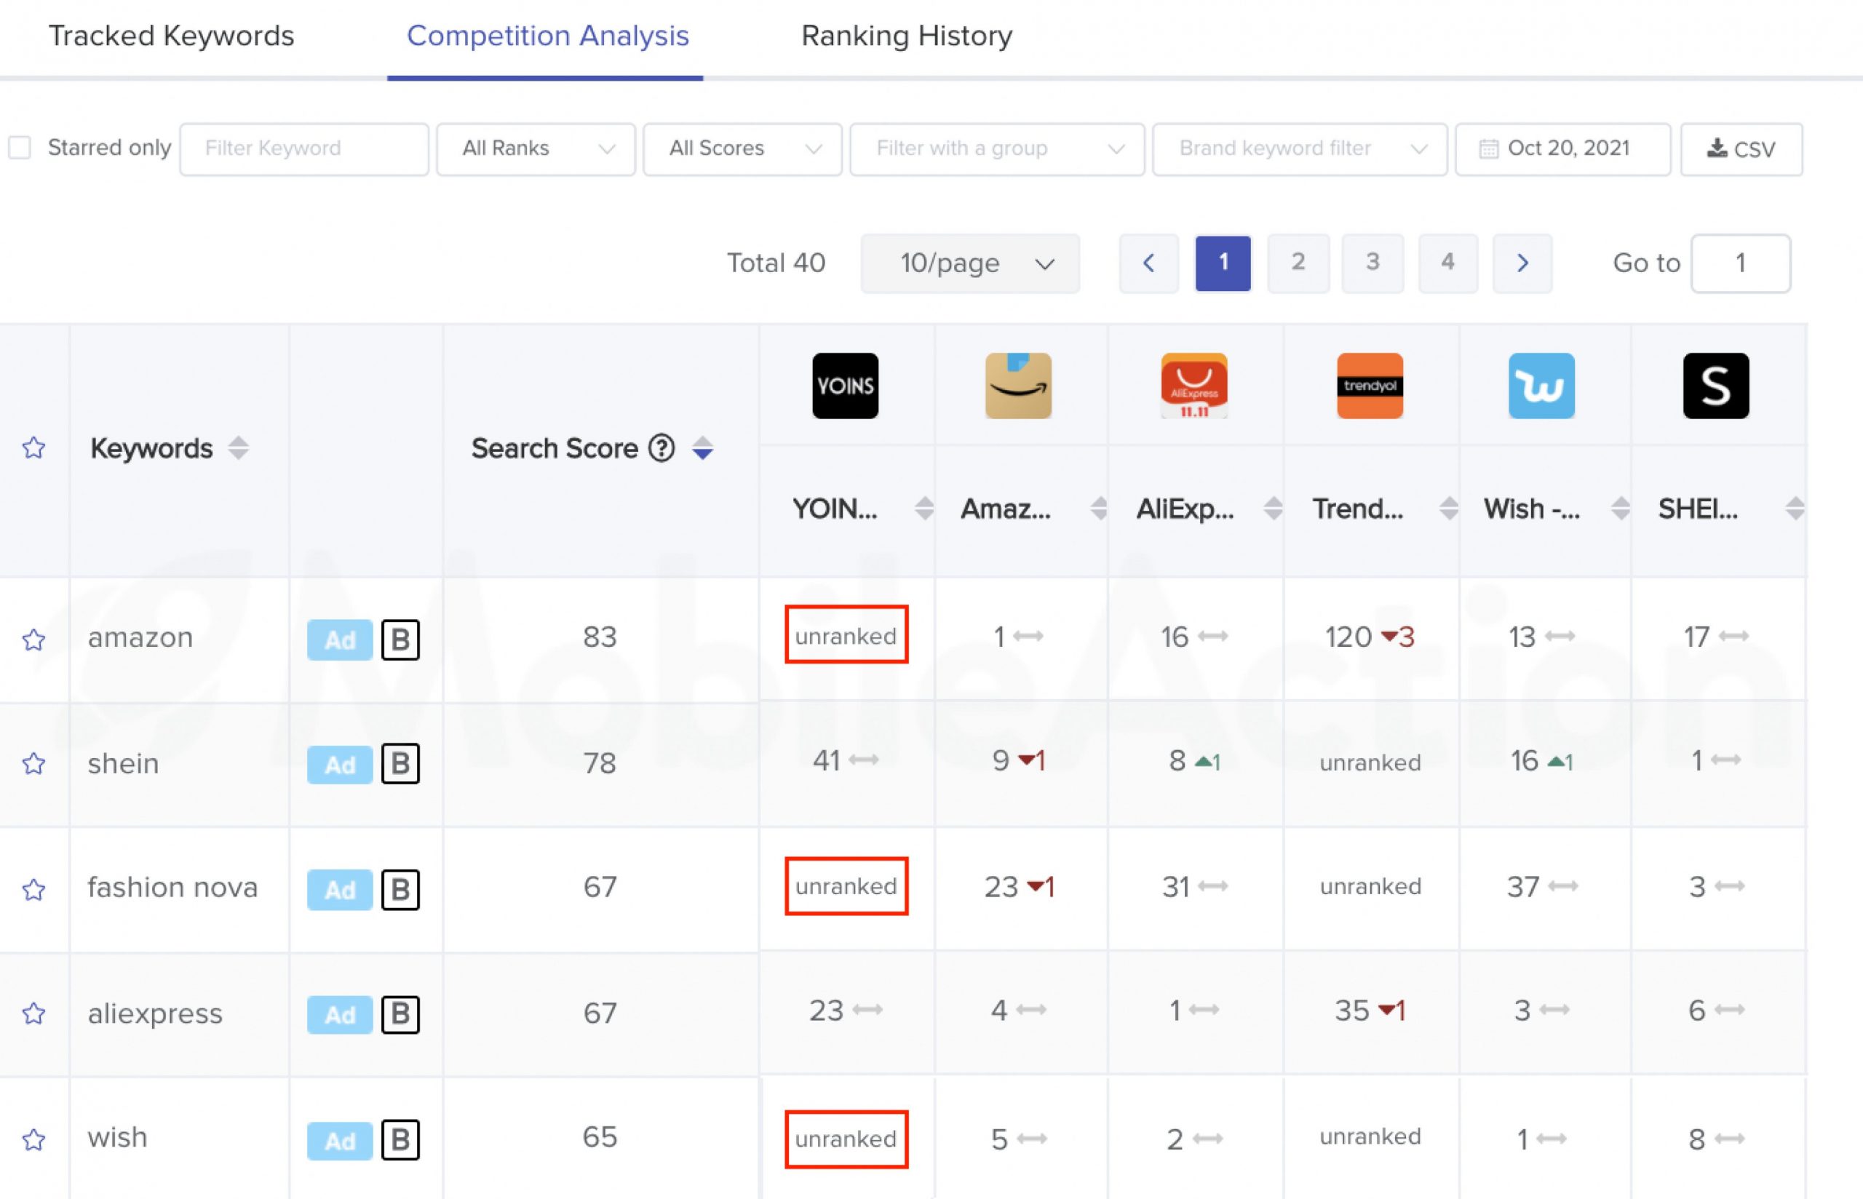This screenshot has width=1863, height=1199.
Task: Click the B badge for aliexpress
Action: (x=400, y=1013)
